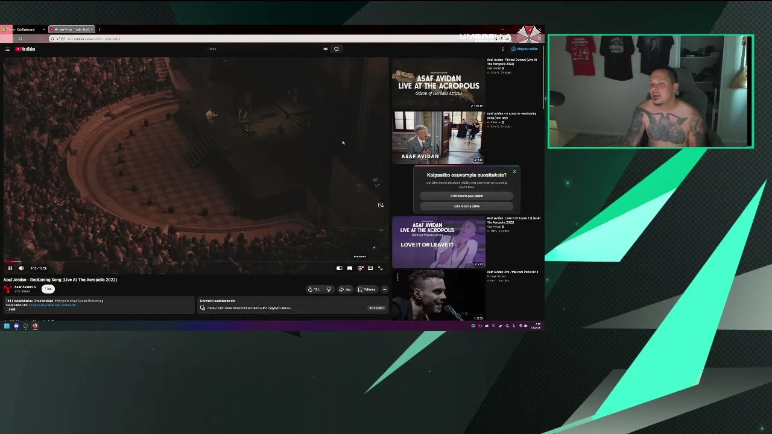
Task: Open the Asaf Avidan channel name link
Action: (24, 287)
